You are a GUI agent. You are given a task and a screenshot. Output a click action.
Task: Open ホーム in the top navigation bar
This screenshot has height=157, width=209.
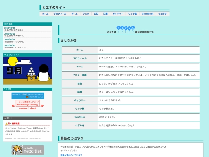click(45, 14)
